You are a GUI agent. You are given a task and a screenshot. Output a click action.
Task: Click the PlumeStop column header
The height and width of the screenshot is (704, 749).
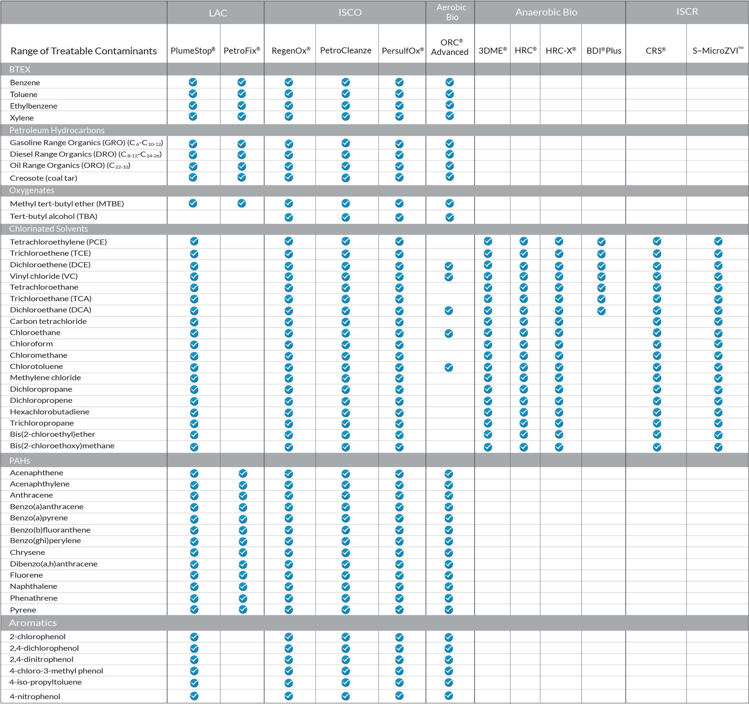(193, 50)
